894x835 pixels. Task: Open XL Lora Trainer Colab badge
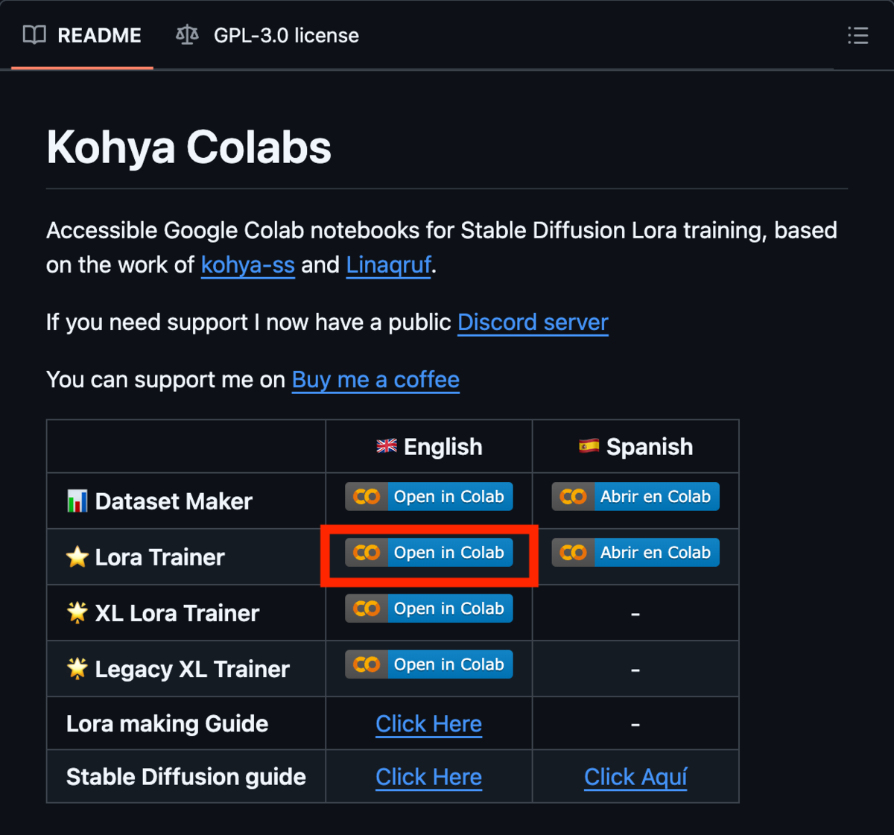(429, 609)
